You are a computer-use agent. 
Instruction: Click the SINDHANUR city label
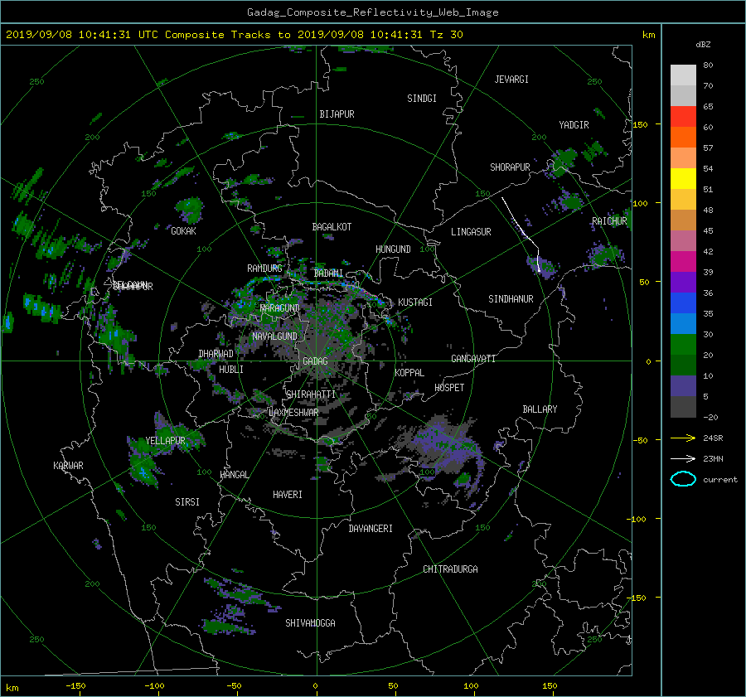pyautogui.click(x=511, y=299)
